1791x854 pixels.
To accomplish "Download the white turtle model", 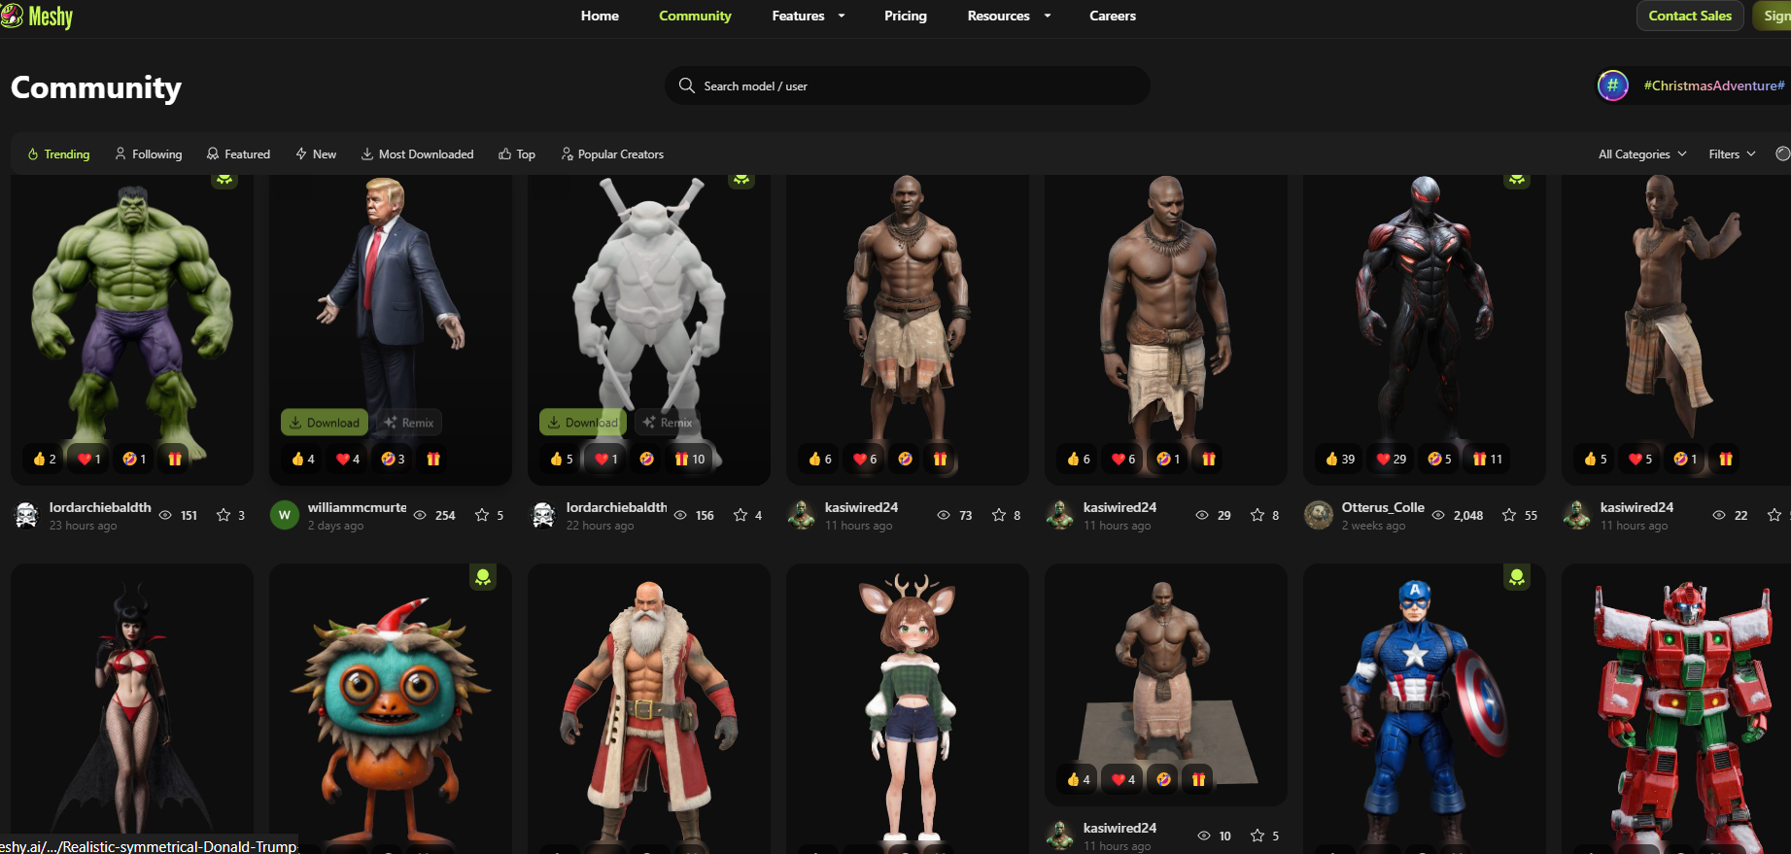I will click(583, 422).
